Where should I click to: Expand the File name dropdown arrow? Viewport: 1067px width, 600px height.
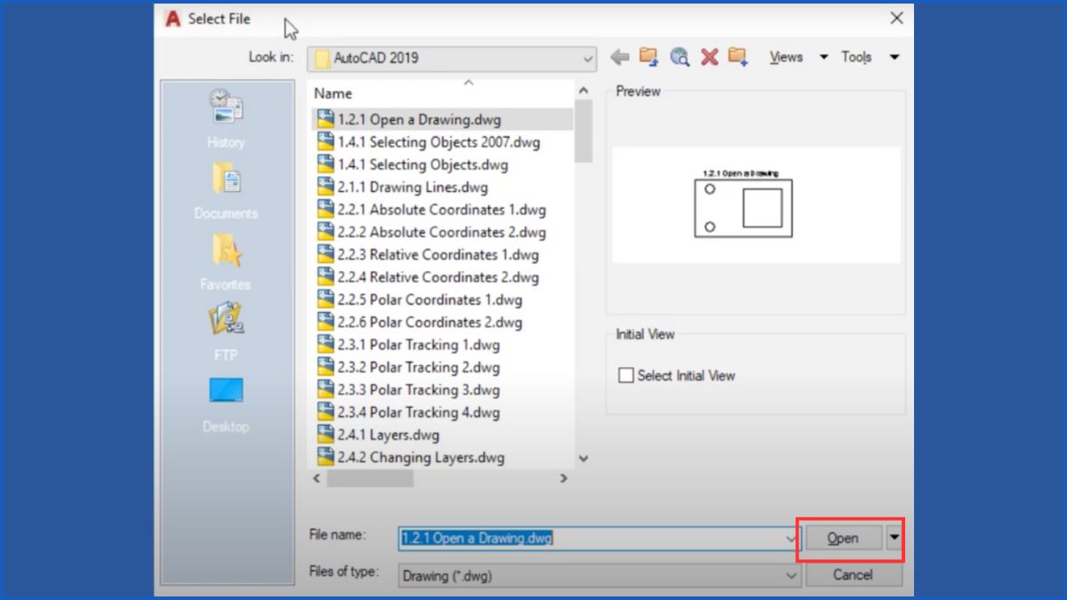click(x=792, y=538)
